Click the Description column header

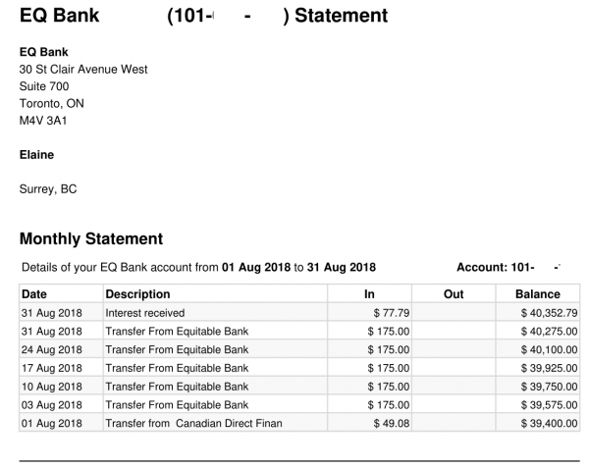[x=137, y=294]
